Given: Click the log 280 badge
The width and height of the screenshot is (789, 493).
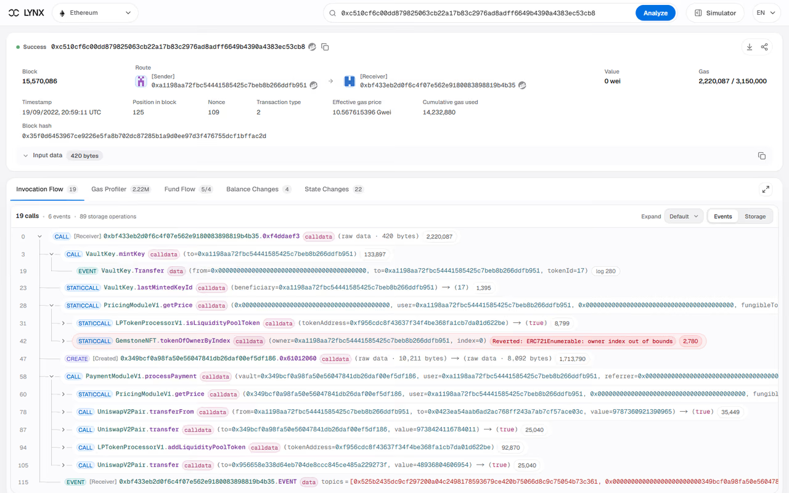Looking at the screenshot, I should pyautogui.click(x=605, y=271).
